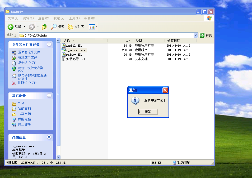Click the green 转到 Go button
The image size is (252, 178).
pos(206,35)
